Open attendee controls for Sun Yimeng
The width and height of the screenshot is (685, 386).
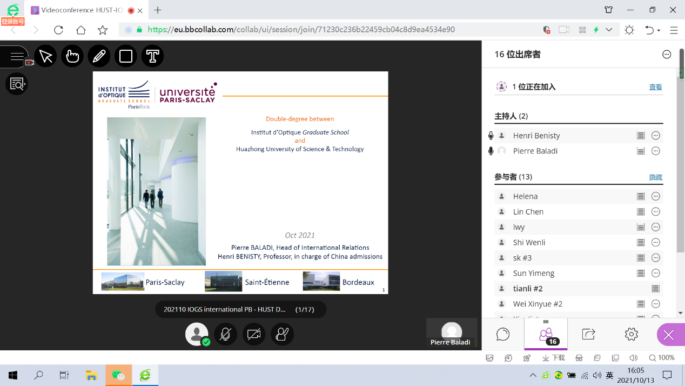(656, 273)
